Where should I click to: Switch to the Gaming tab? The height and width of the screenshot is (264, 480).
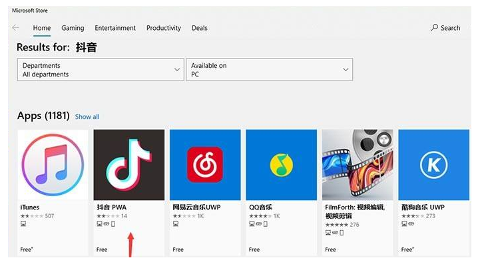[x=73, y=28]
